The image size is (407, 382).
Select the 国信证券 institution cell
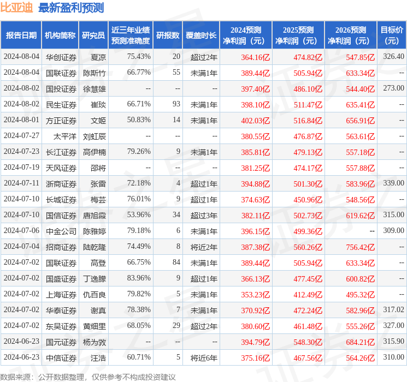[x=61, y=215]
